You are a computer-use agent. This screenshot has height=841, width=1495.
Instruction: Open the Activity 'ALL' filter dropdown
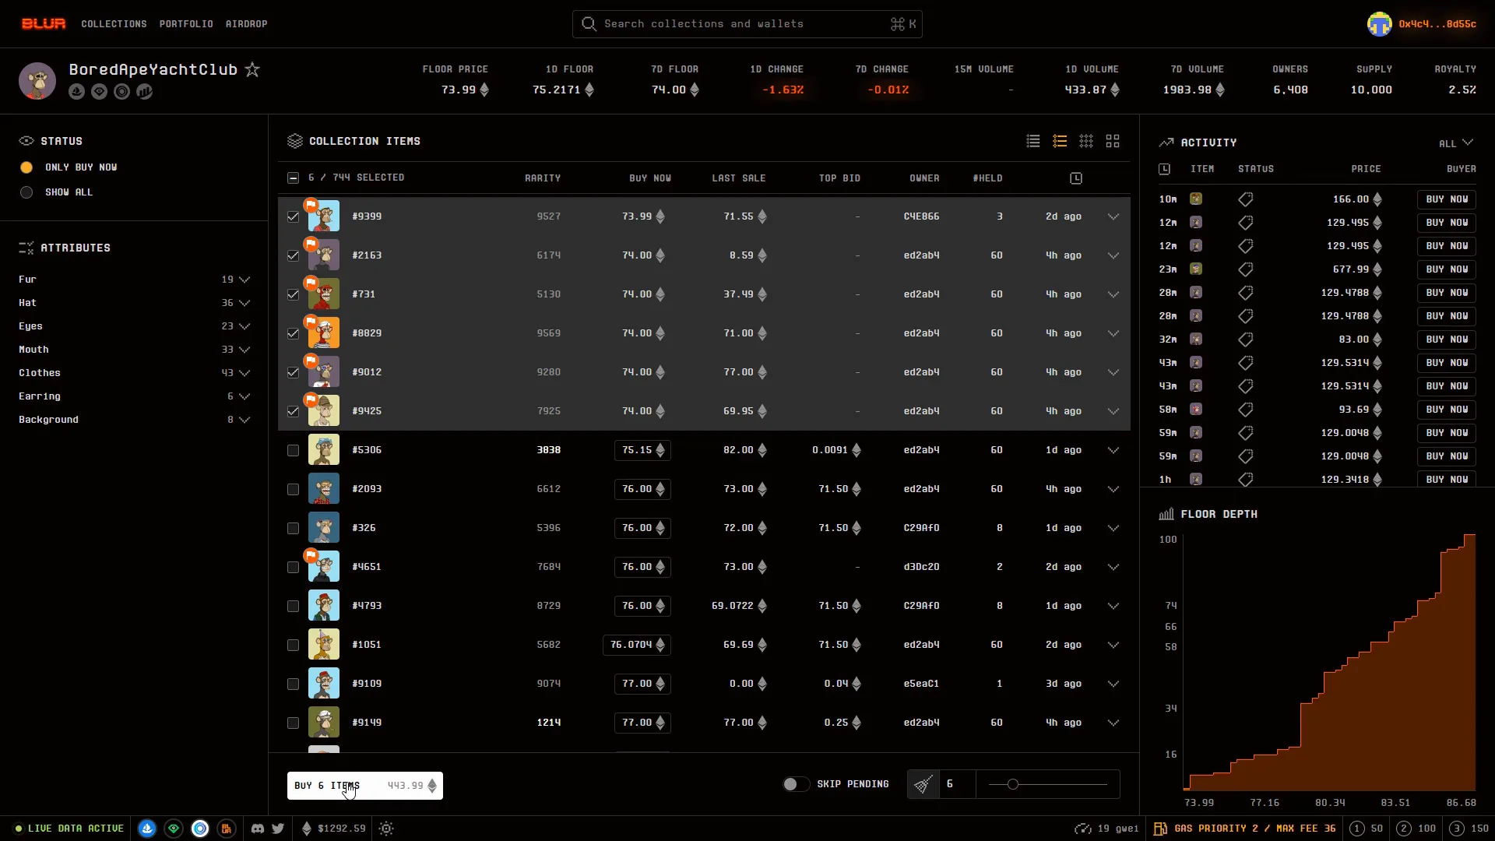[1455, 143]
